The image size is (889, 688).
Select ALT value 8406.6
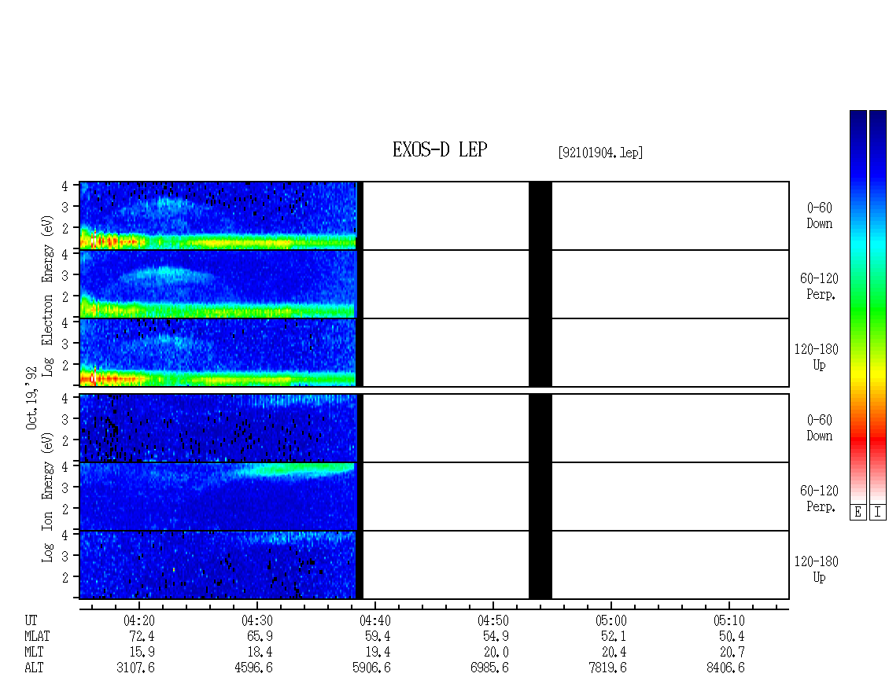click(x=725, y=668)
